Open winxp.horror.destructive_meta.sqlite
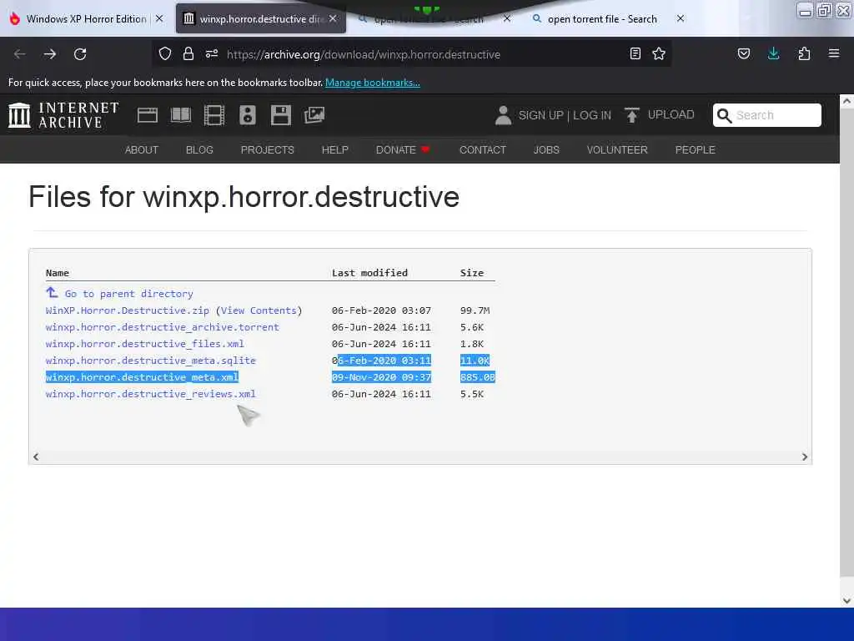The width and height of the screenshot is (854, 641). tap(151, 361)
